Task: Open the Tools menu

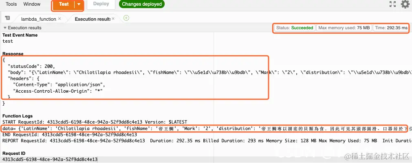Action: pyautogui.click(x=11, y=4)
